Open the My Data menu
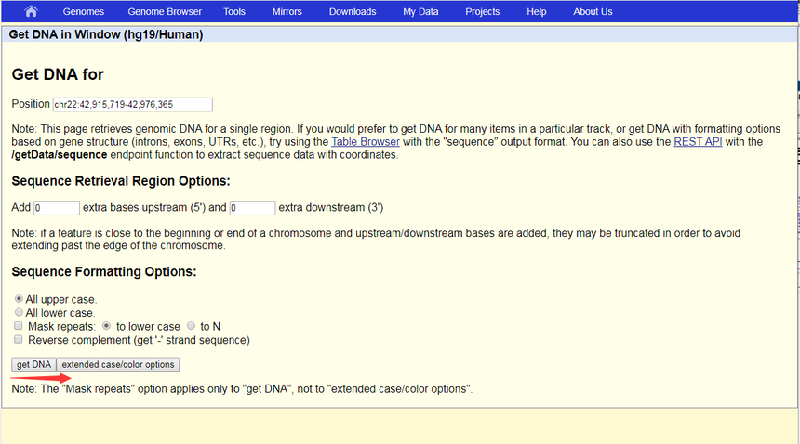This screenshot has width=800, height=444. click(420, 12)
